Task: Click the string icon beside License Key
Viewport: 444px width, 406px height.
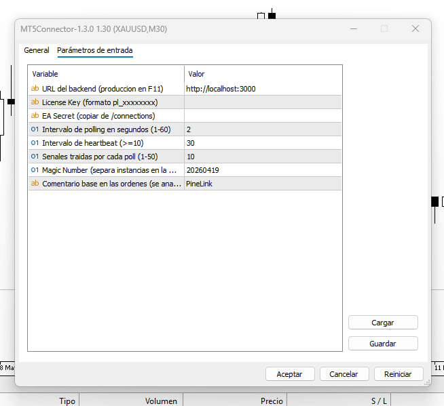Action: pos(35,102)
